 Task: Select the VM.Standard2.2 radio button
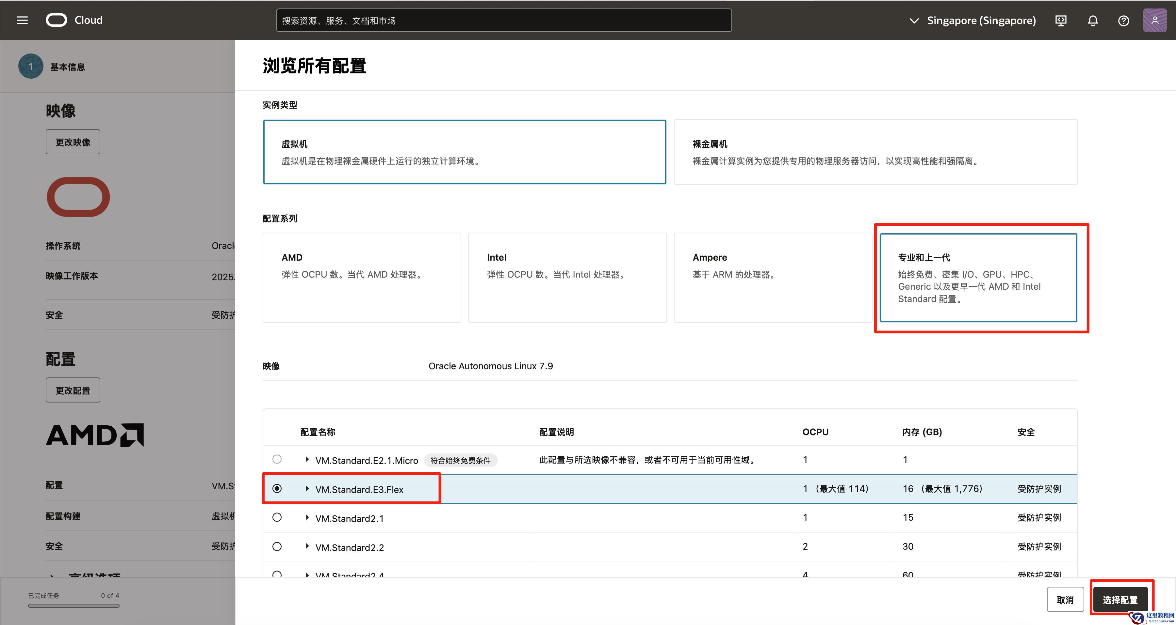(277, 546)
